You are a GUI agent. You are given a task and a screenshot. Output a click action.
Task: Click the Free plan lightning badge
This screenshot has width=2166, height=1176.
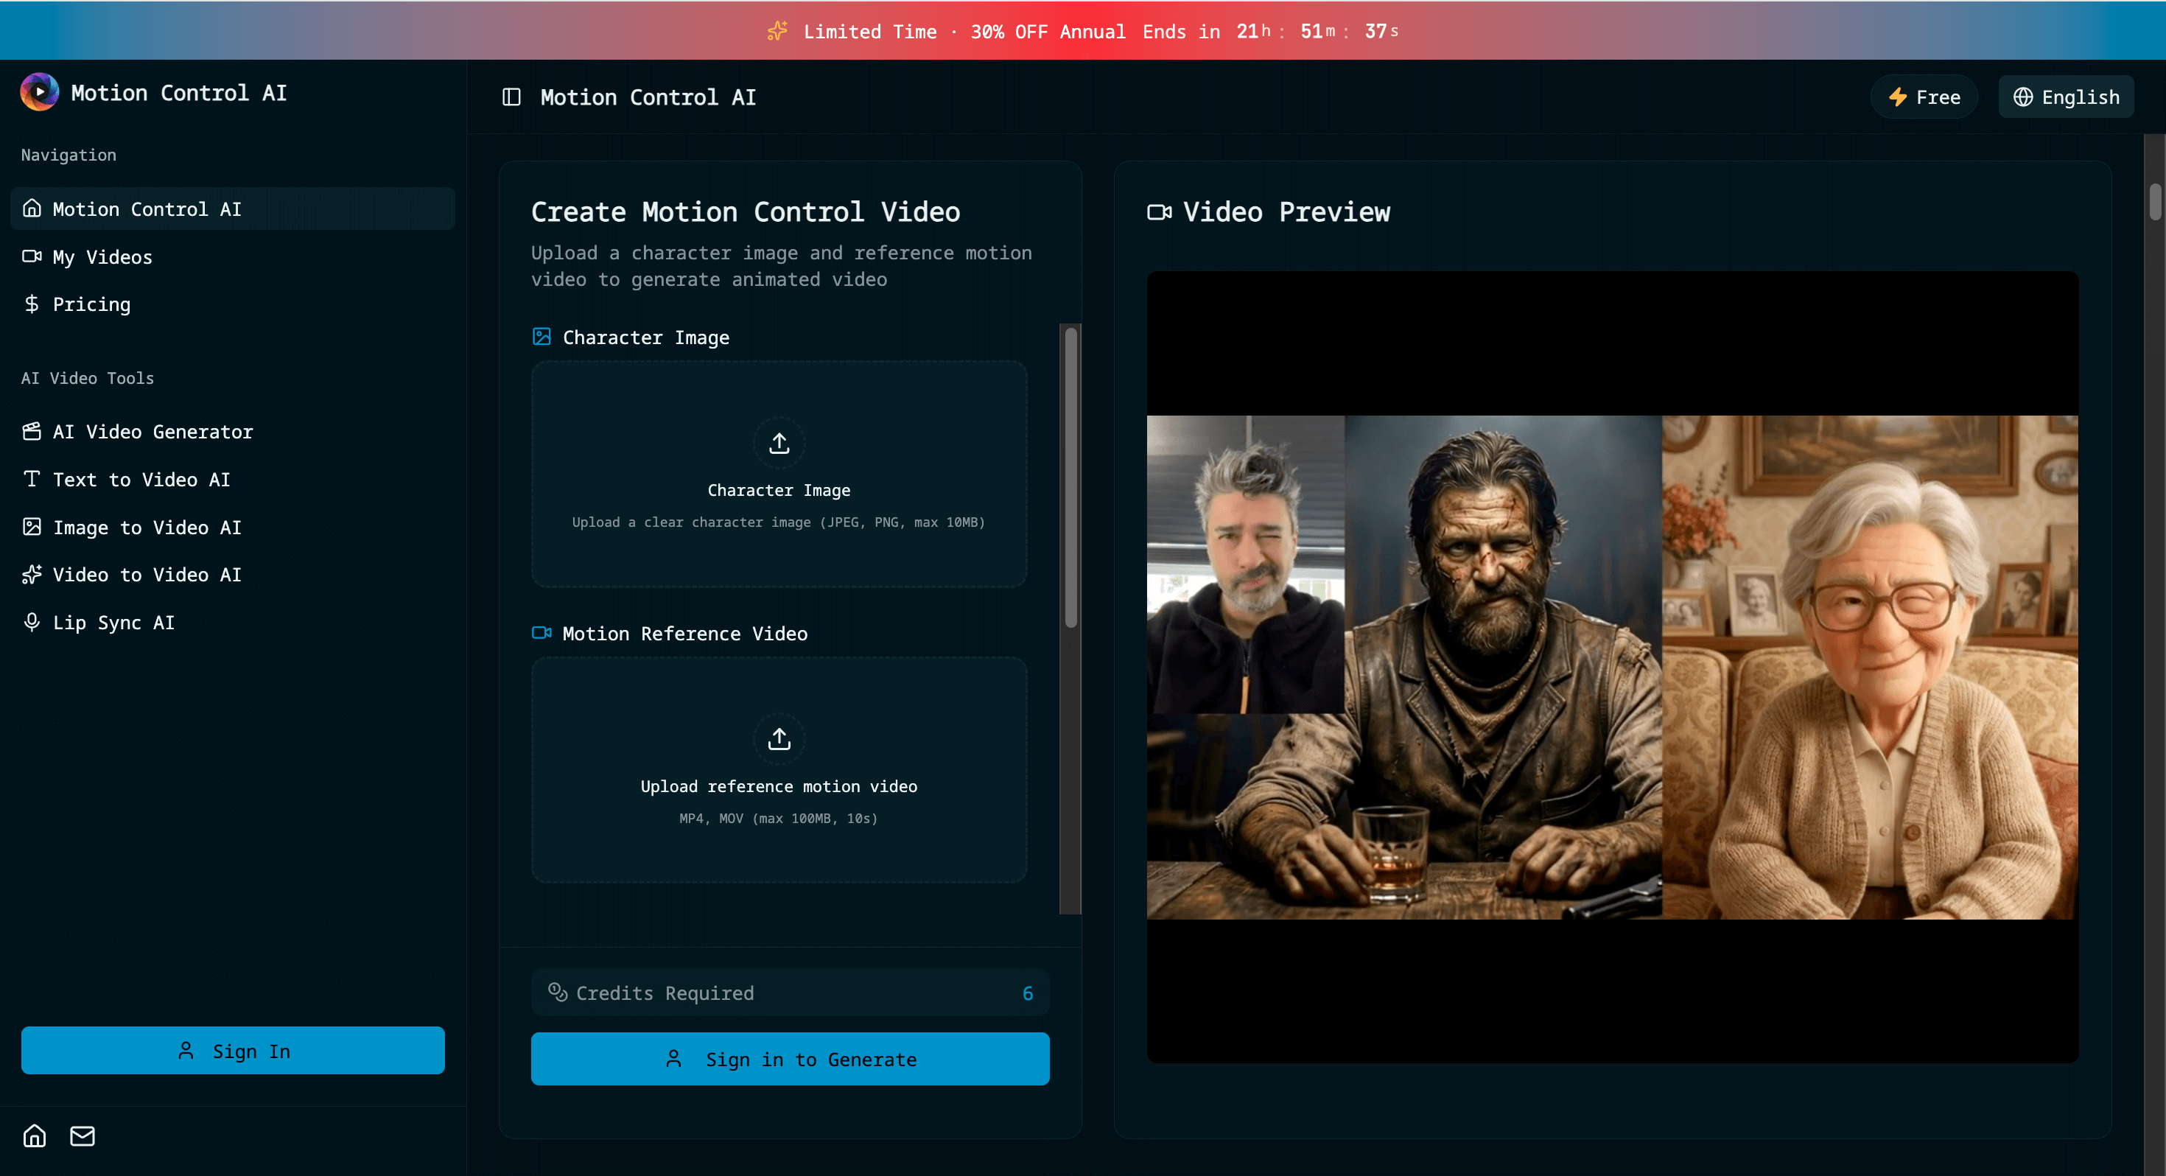click(x=1924, y=96)
